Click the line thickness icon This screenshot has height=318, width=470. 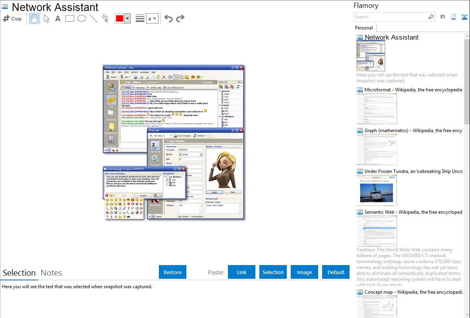140,18
